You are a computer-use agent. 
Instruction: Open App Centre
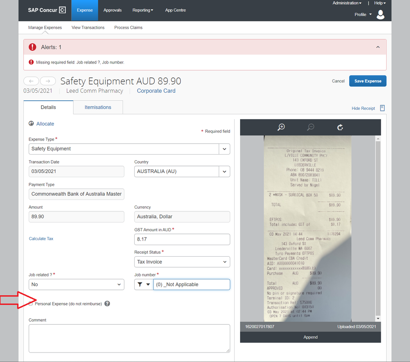click(x=176, y=10)
